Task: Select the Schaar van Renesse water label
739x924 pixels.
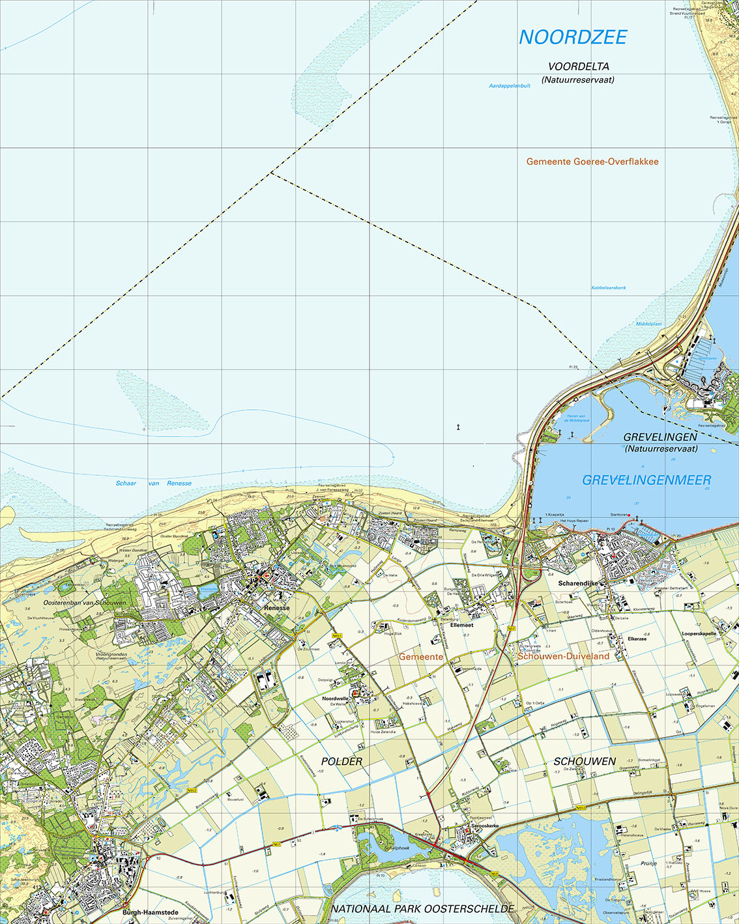Action: tap(154, 484)
